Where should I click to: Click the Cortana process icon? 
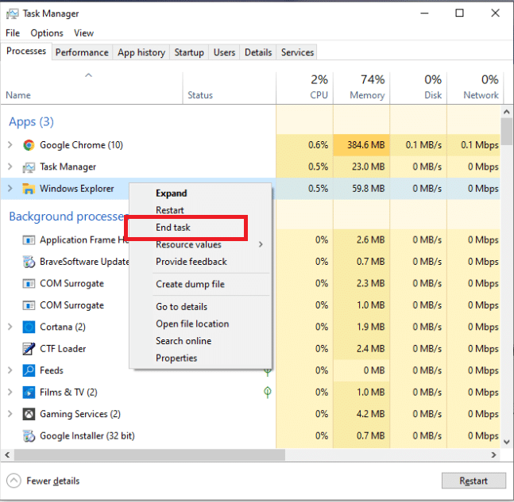29,327
